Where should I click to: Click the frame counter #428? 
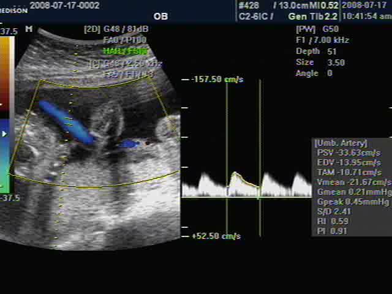249,6
